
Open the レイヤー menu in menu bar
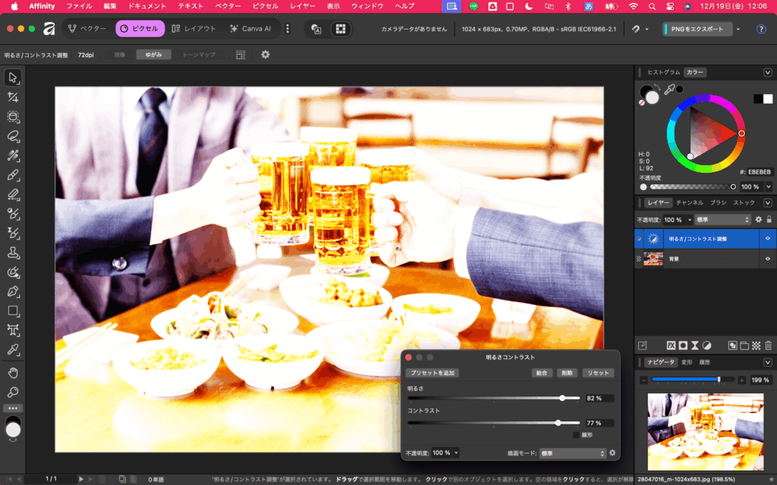pos(303,6)
